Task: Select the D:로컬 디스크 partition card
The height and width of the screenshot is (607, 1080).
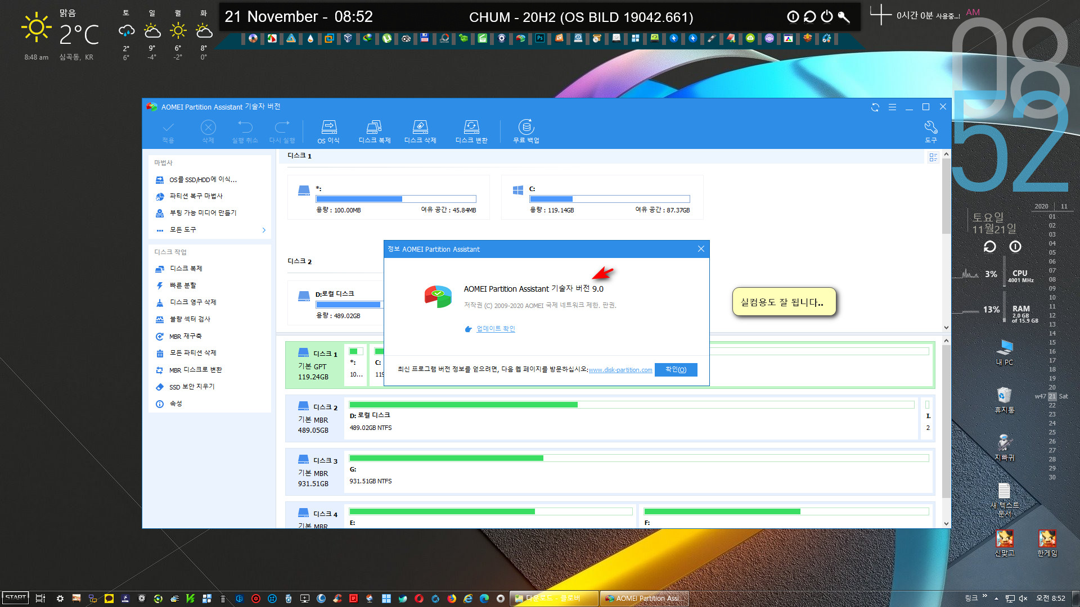Action: (336, 303)
